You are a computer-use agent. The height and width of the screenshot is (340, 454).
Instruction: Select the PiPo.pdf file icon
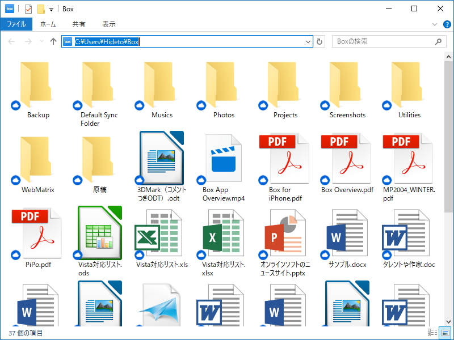click(x=36, y=233)
